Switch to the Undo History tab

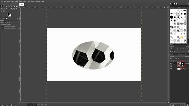pos(5,18)
